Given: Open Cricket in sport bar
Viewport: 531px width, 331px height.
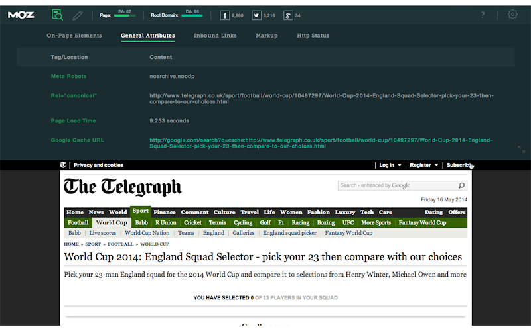Looking at the screenshot, I should 192,222.
